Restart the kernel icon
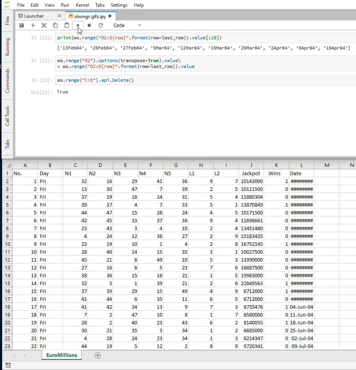 pos(101,26)
